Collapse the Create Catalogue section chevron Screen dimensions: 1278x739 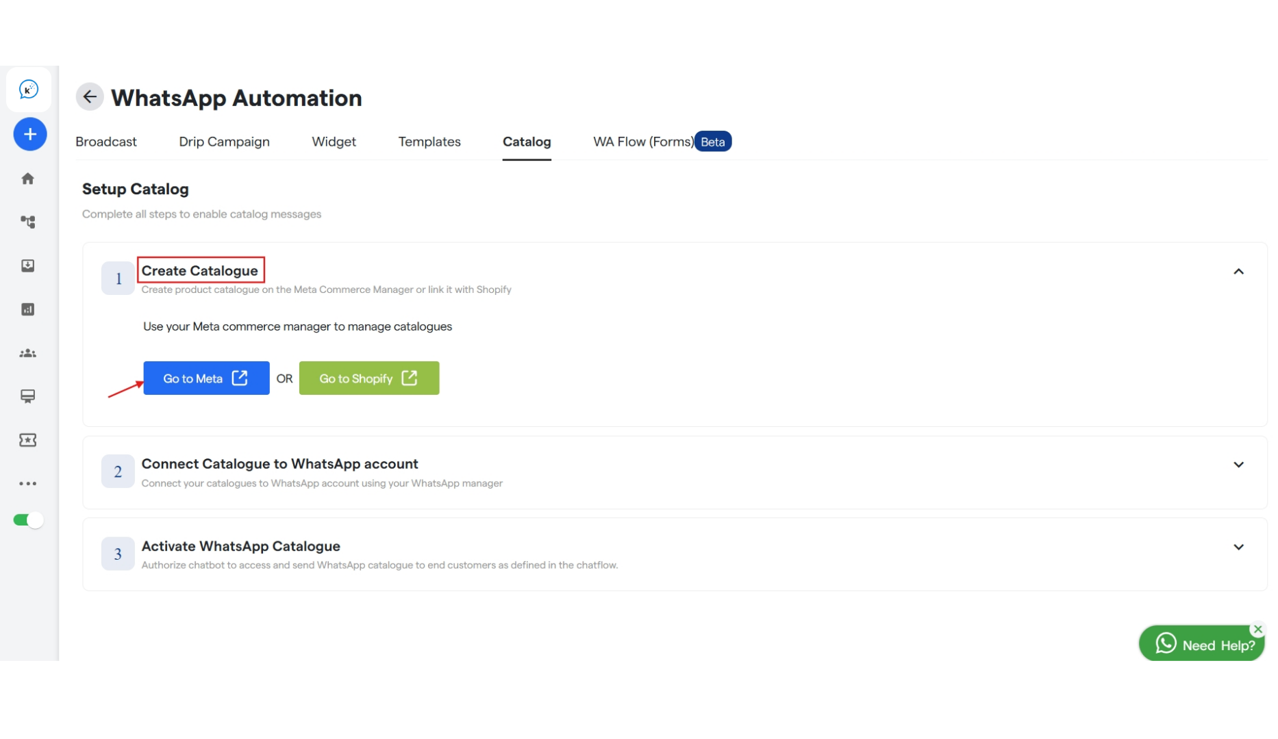1238,272
